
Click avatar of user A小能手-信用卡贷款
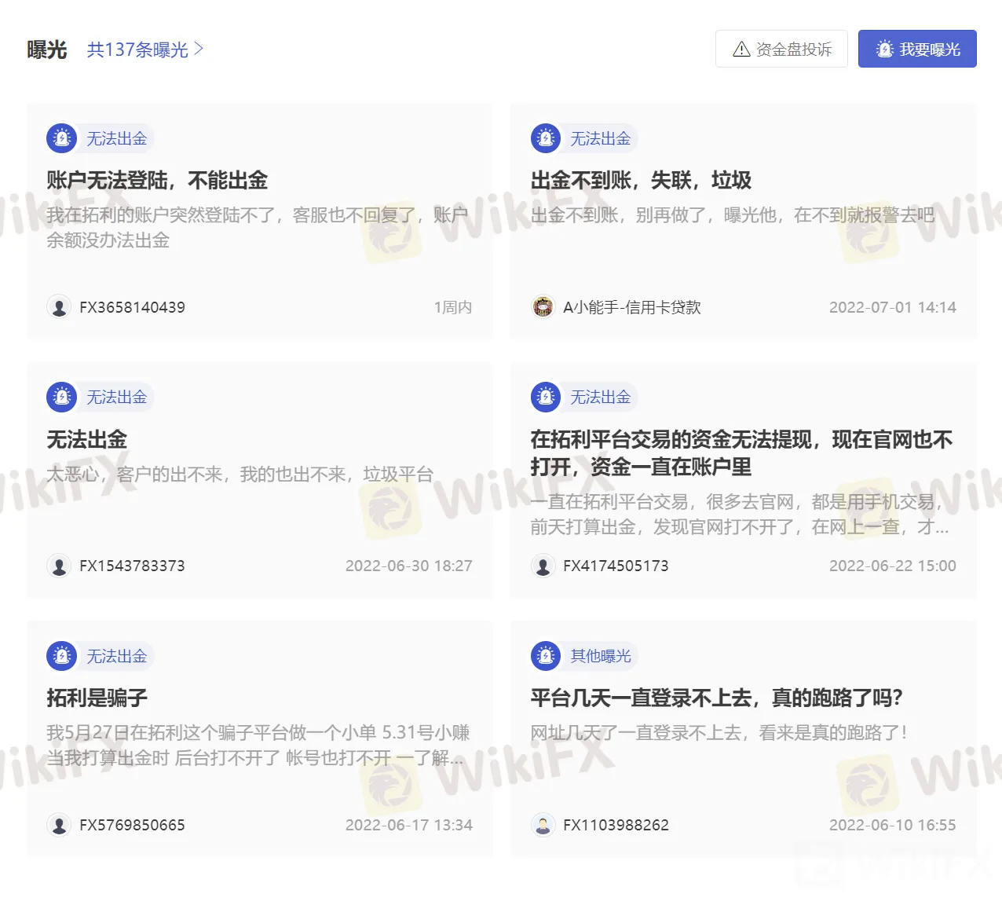(x=543, y=307)
